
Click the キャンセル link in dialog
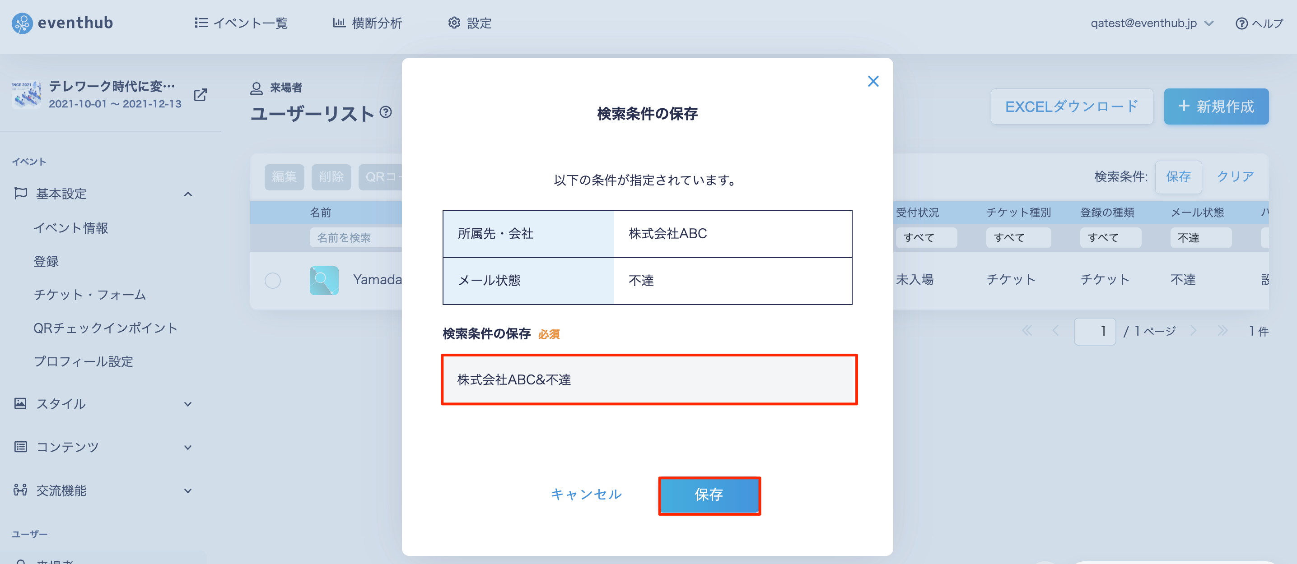[x=586, y=494]
